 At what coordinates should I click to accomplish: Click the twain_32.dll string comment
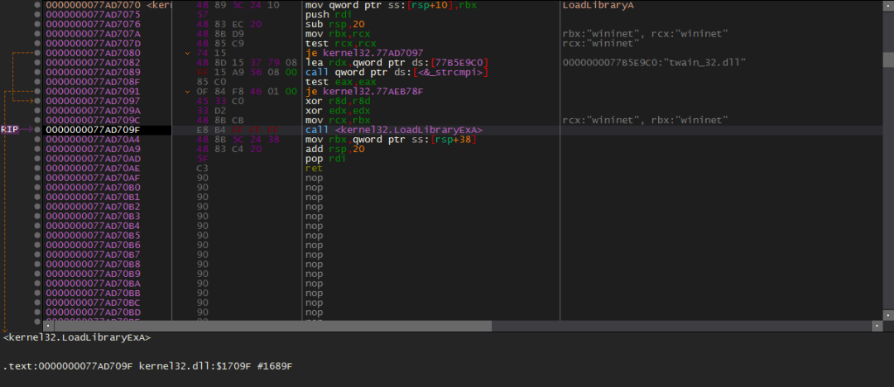click(654, 63)
